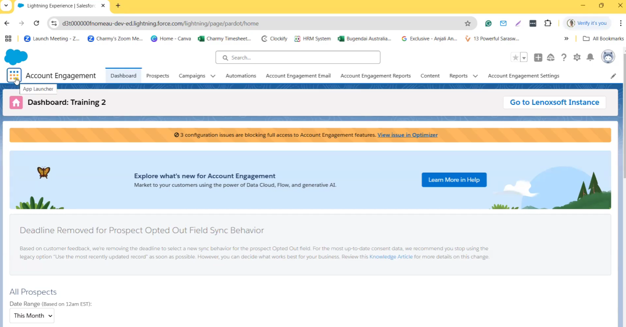The width and height of the screenshot is (626, 327).
Task: Open the Prospects tab
Action: [x=158, y=76]
